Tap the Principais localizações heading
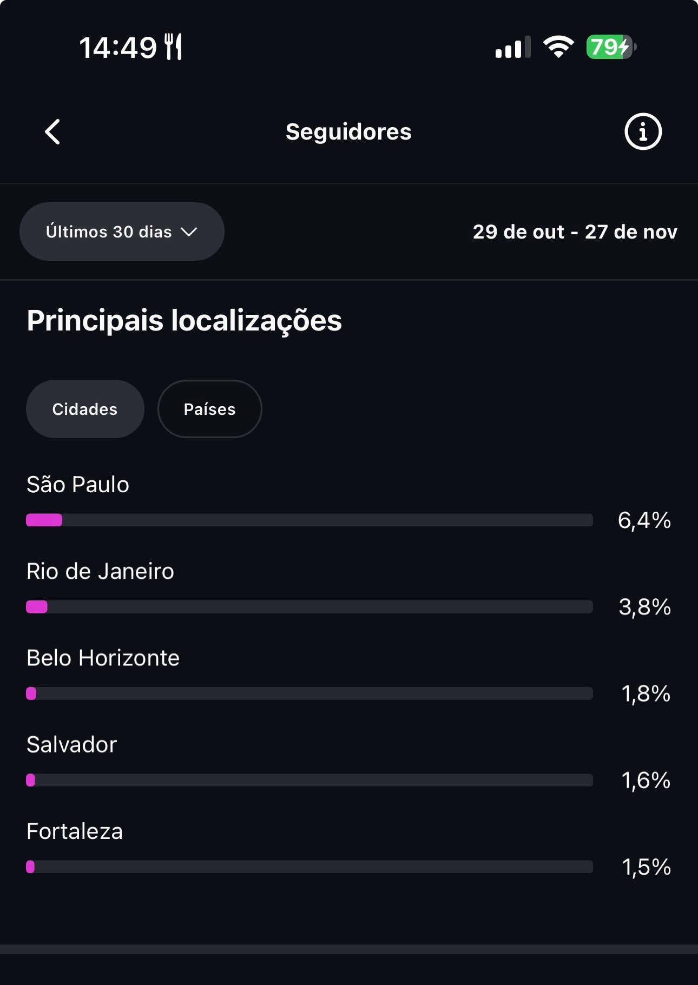Screen dimensions: 698x985 pyautogui.click(x=184, y=320)
